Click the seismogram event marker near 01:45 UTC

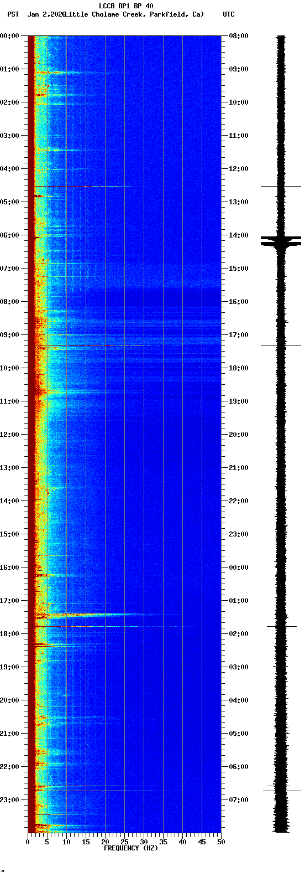[x=282, y=626]
